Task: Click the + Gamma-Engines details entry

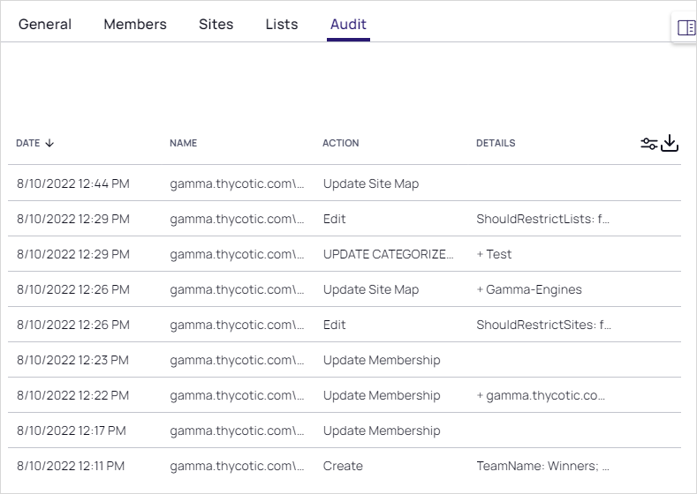Action: pos(529,289)
